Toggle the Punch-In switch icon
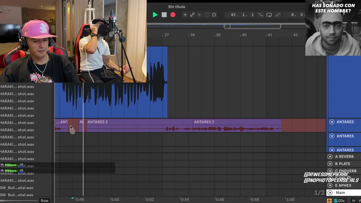361x203 pixels. click(x=260, y=15)
